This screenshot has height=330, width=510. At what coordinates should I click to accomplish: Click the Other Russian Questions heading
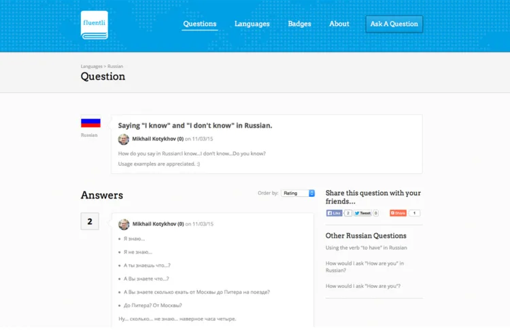click(x=366, y=236)
